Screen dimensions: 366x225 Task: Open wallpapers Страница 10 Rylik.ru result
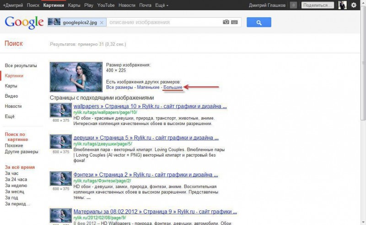tap(150, 106)
